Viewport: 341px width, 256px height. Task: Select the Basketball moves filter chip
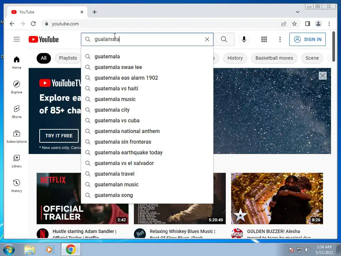[x=274, y=58]
